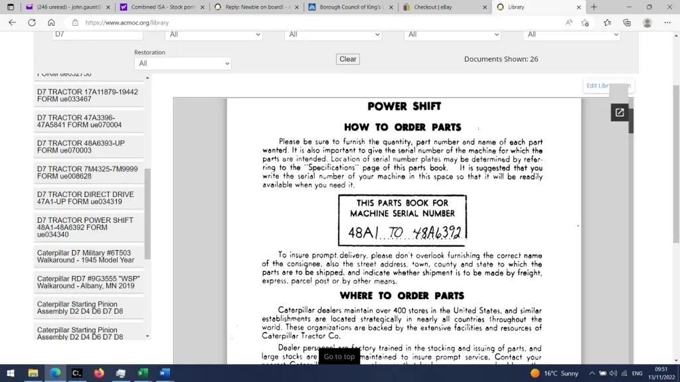Open File Explorer from taskbar

pos(33,373)
